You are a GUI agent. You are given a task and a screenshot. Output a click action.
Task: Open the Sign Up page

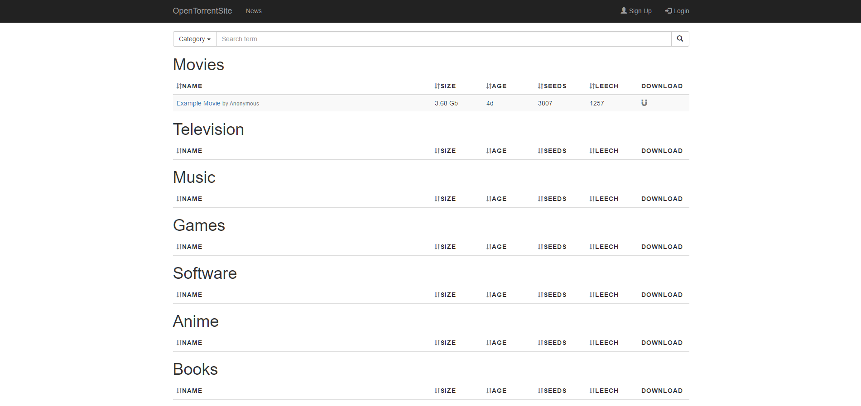tap(636, 11)
